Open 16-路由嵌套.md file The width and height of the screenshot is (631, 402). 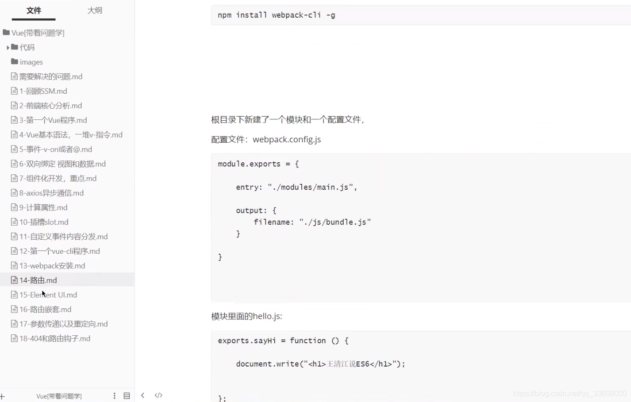(45, 309)
